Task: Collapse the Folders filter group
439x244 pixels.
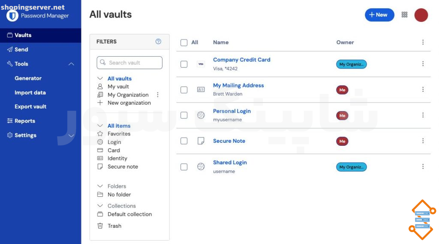Action: [100, 186]
